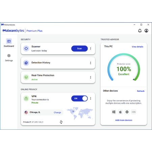Click the Private IP 87.249.134.21 text
Viewport: 152px width, 152px height.
[33, 122]
